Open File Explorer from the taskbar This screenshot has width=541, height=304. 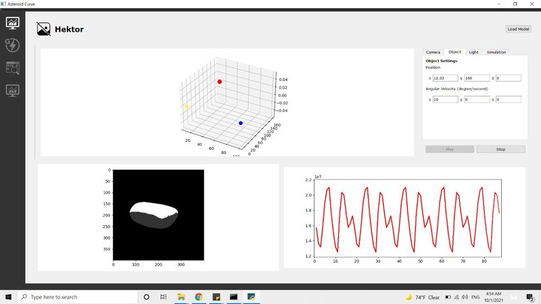click(x=181, y=297)
